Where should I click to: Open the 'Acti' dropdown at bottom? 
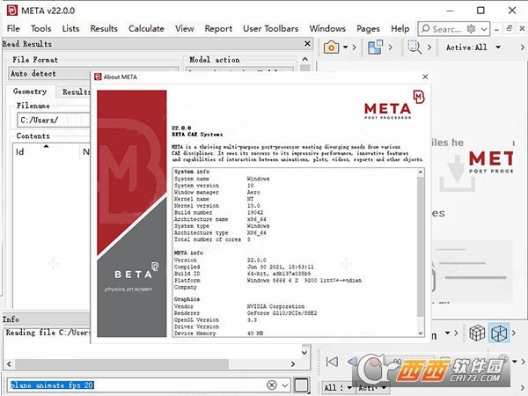tap(371, 387)
